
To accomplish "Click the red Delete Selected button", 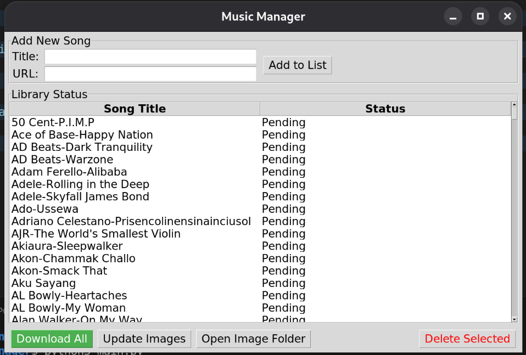I will click(467, 339).
